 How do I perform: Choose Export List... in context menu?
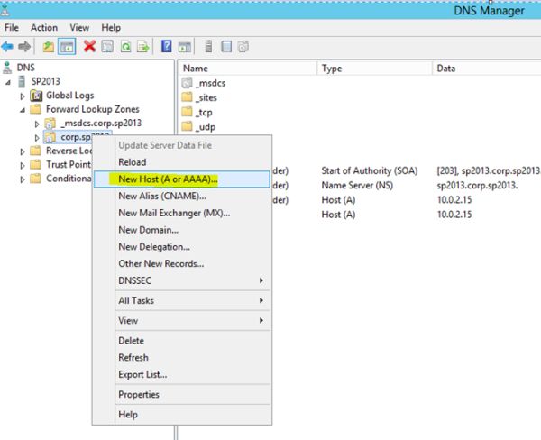[182, 374]
